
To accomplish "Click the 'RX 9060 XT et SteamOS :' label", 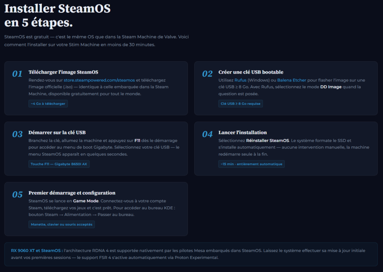I will coord(37,251).
